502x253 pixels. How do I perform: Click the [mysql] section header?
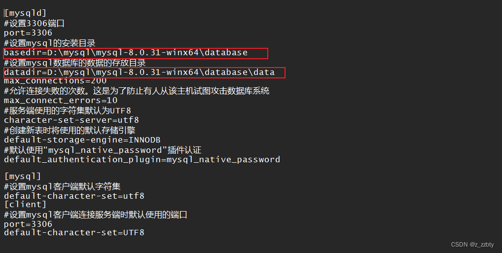click(x=23, y=177)
